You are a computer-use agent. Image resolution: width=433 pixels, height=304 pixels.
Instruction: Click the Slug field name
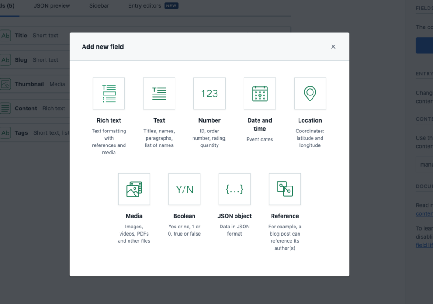coord(21,60)
